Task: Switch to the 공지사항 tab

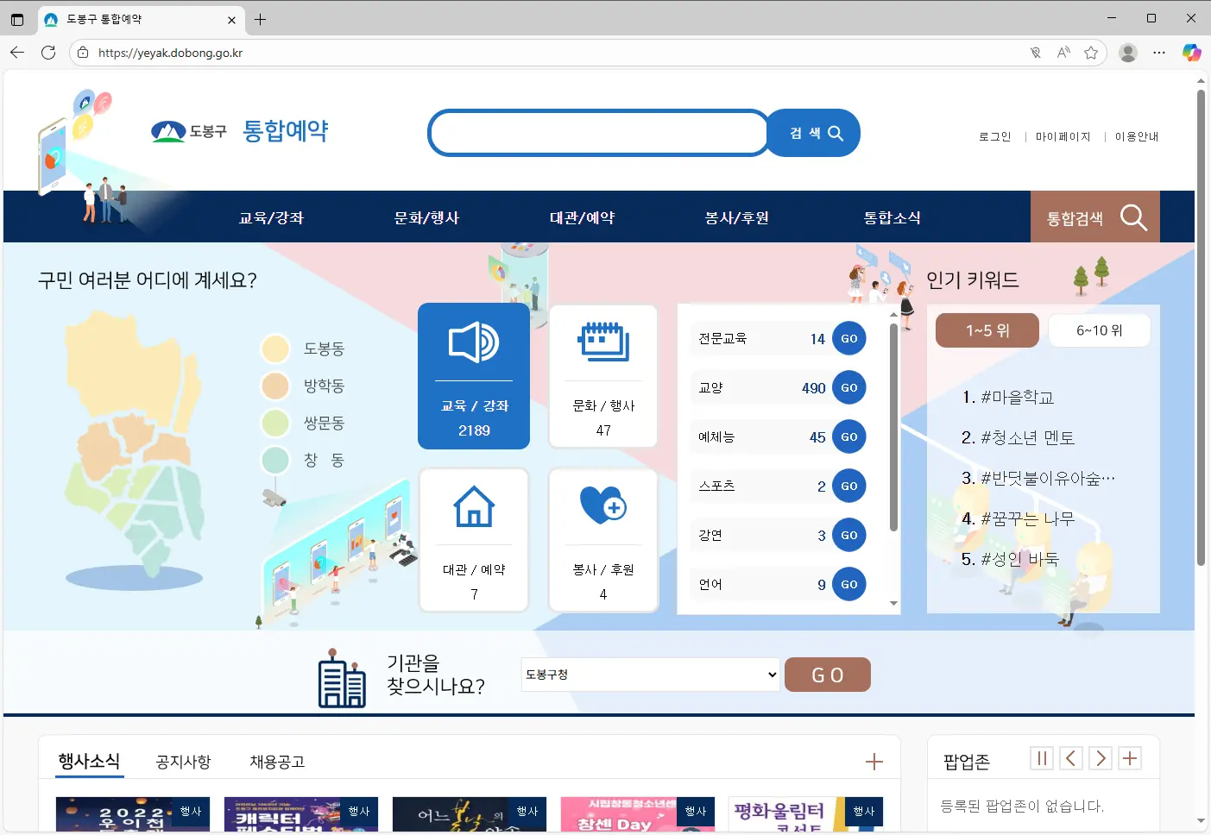Action: [182, 762]
